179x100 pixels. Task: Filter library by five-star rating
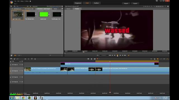point(35,6)
